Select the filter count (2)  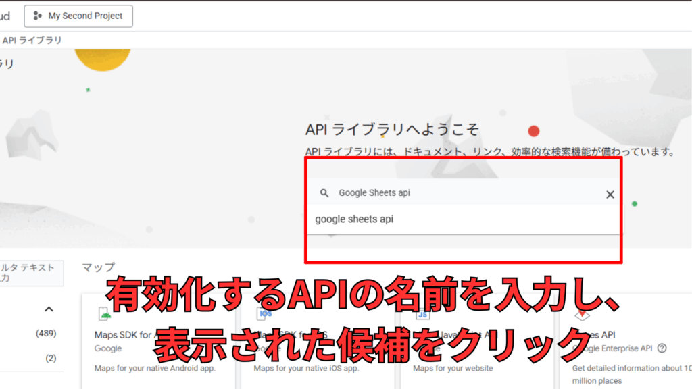(x=51, y=358)
